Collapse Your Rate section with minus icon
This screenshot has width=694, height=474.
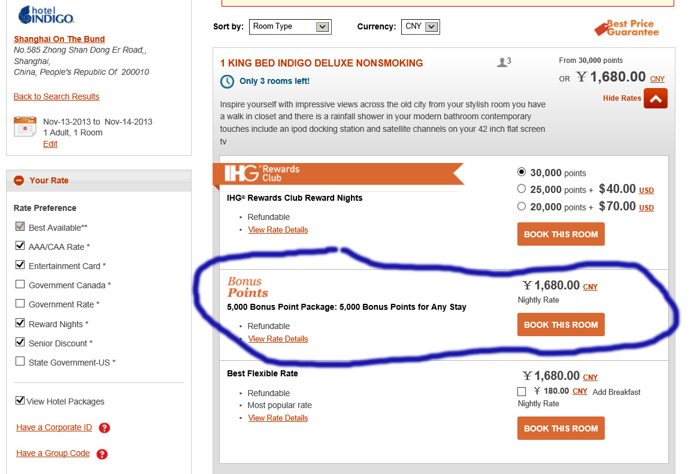pos(19,180)
